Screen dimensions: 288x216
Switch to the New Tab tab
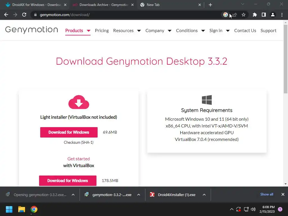click(170, 5)
